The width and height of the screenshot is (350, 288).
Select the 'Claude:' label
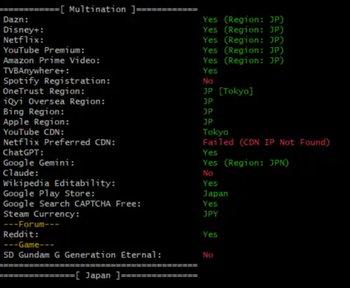pyautogui.click(x=20, y=173)
